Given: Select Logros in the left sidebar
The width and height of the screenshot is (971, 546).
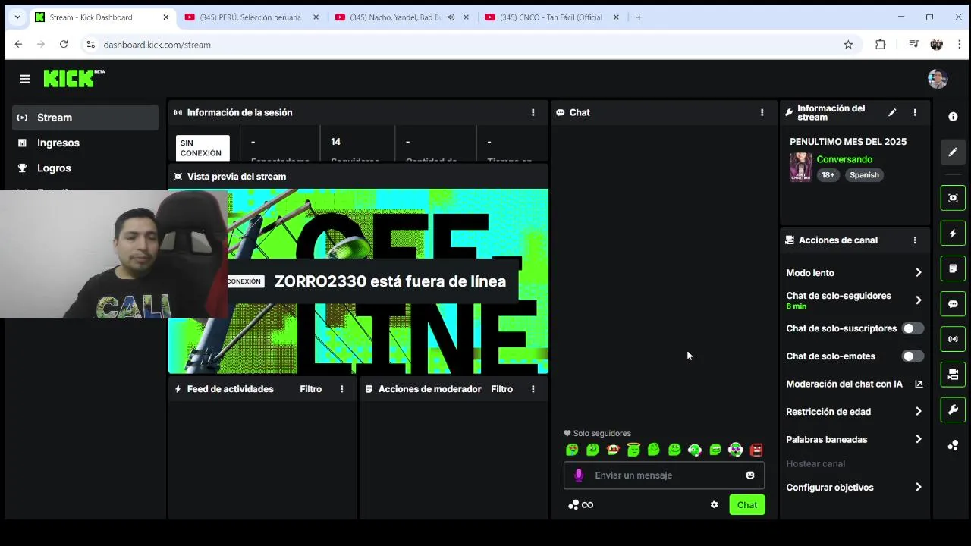Looking at the screenshot, I should 85,168.
